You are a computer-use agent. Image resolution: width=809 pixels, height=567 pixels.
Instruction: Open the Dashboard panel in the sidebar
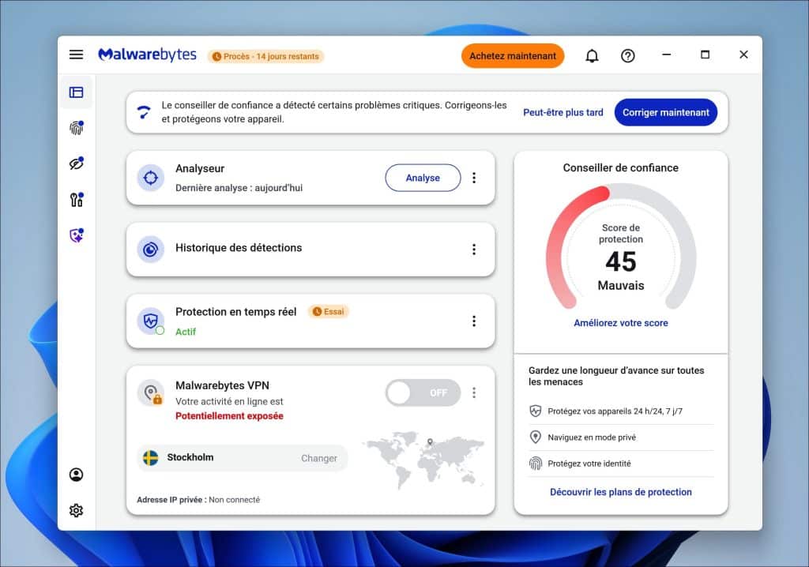pos(76,92)
